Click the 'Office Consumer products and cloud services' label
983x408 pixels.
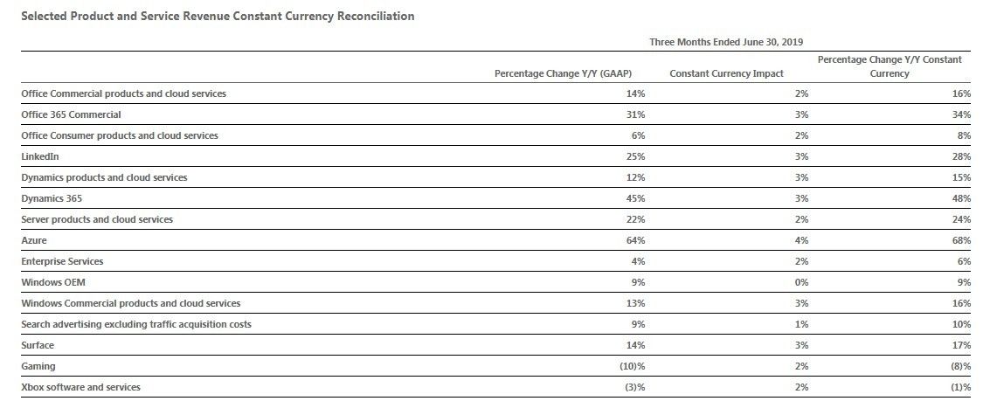119,135
